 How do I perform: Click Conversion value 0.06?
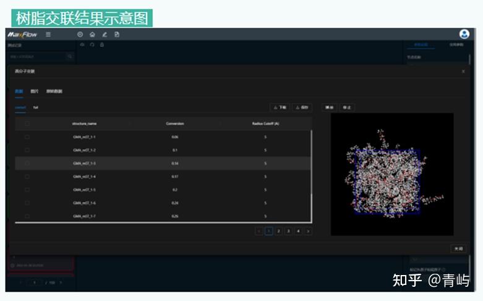coord(175,137)
